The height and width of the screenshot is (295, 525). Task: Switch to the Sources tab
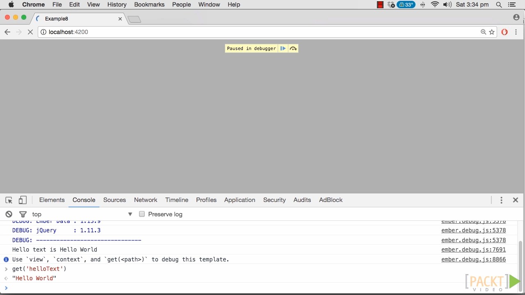pos(114,200)
